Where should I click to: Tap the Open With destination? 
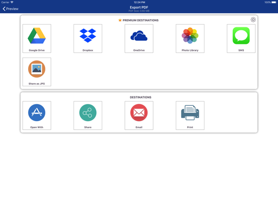pyautogui.click(x=37, y=115)
